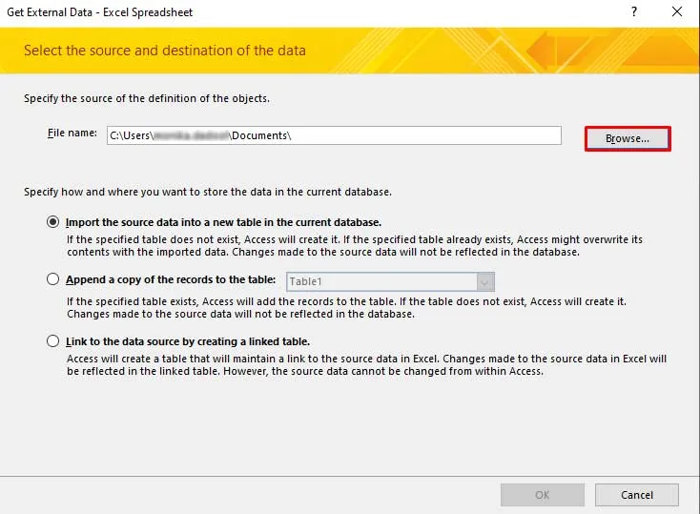700x514 pixels.
Task: Select the Import into new table radio button
Action: pos(52,221)
